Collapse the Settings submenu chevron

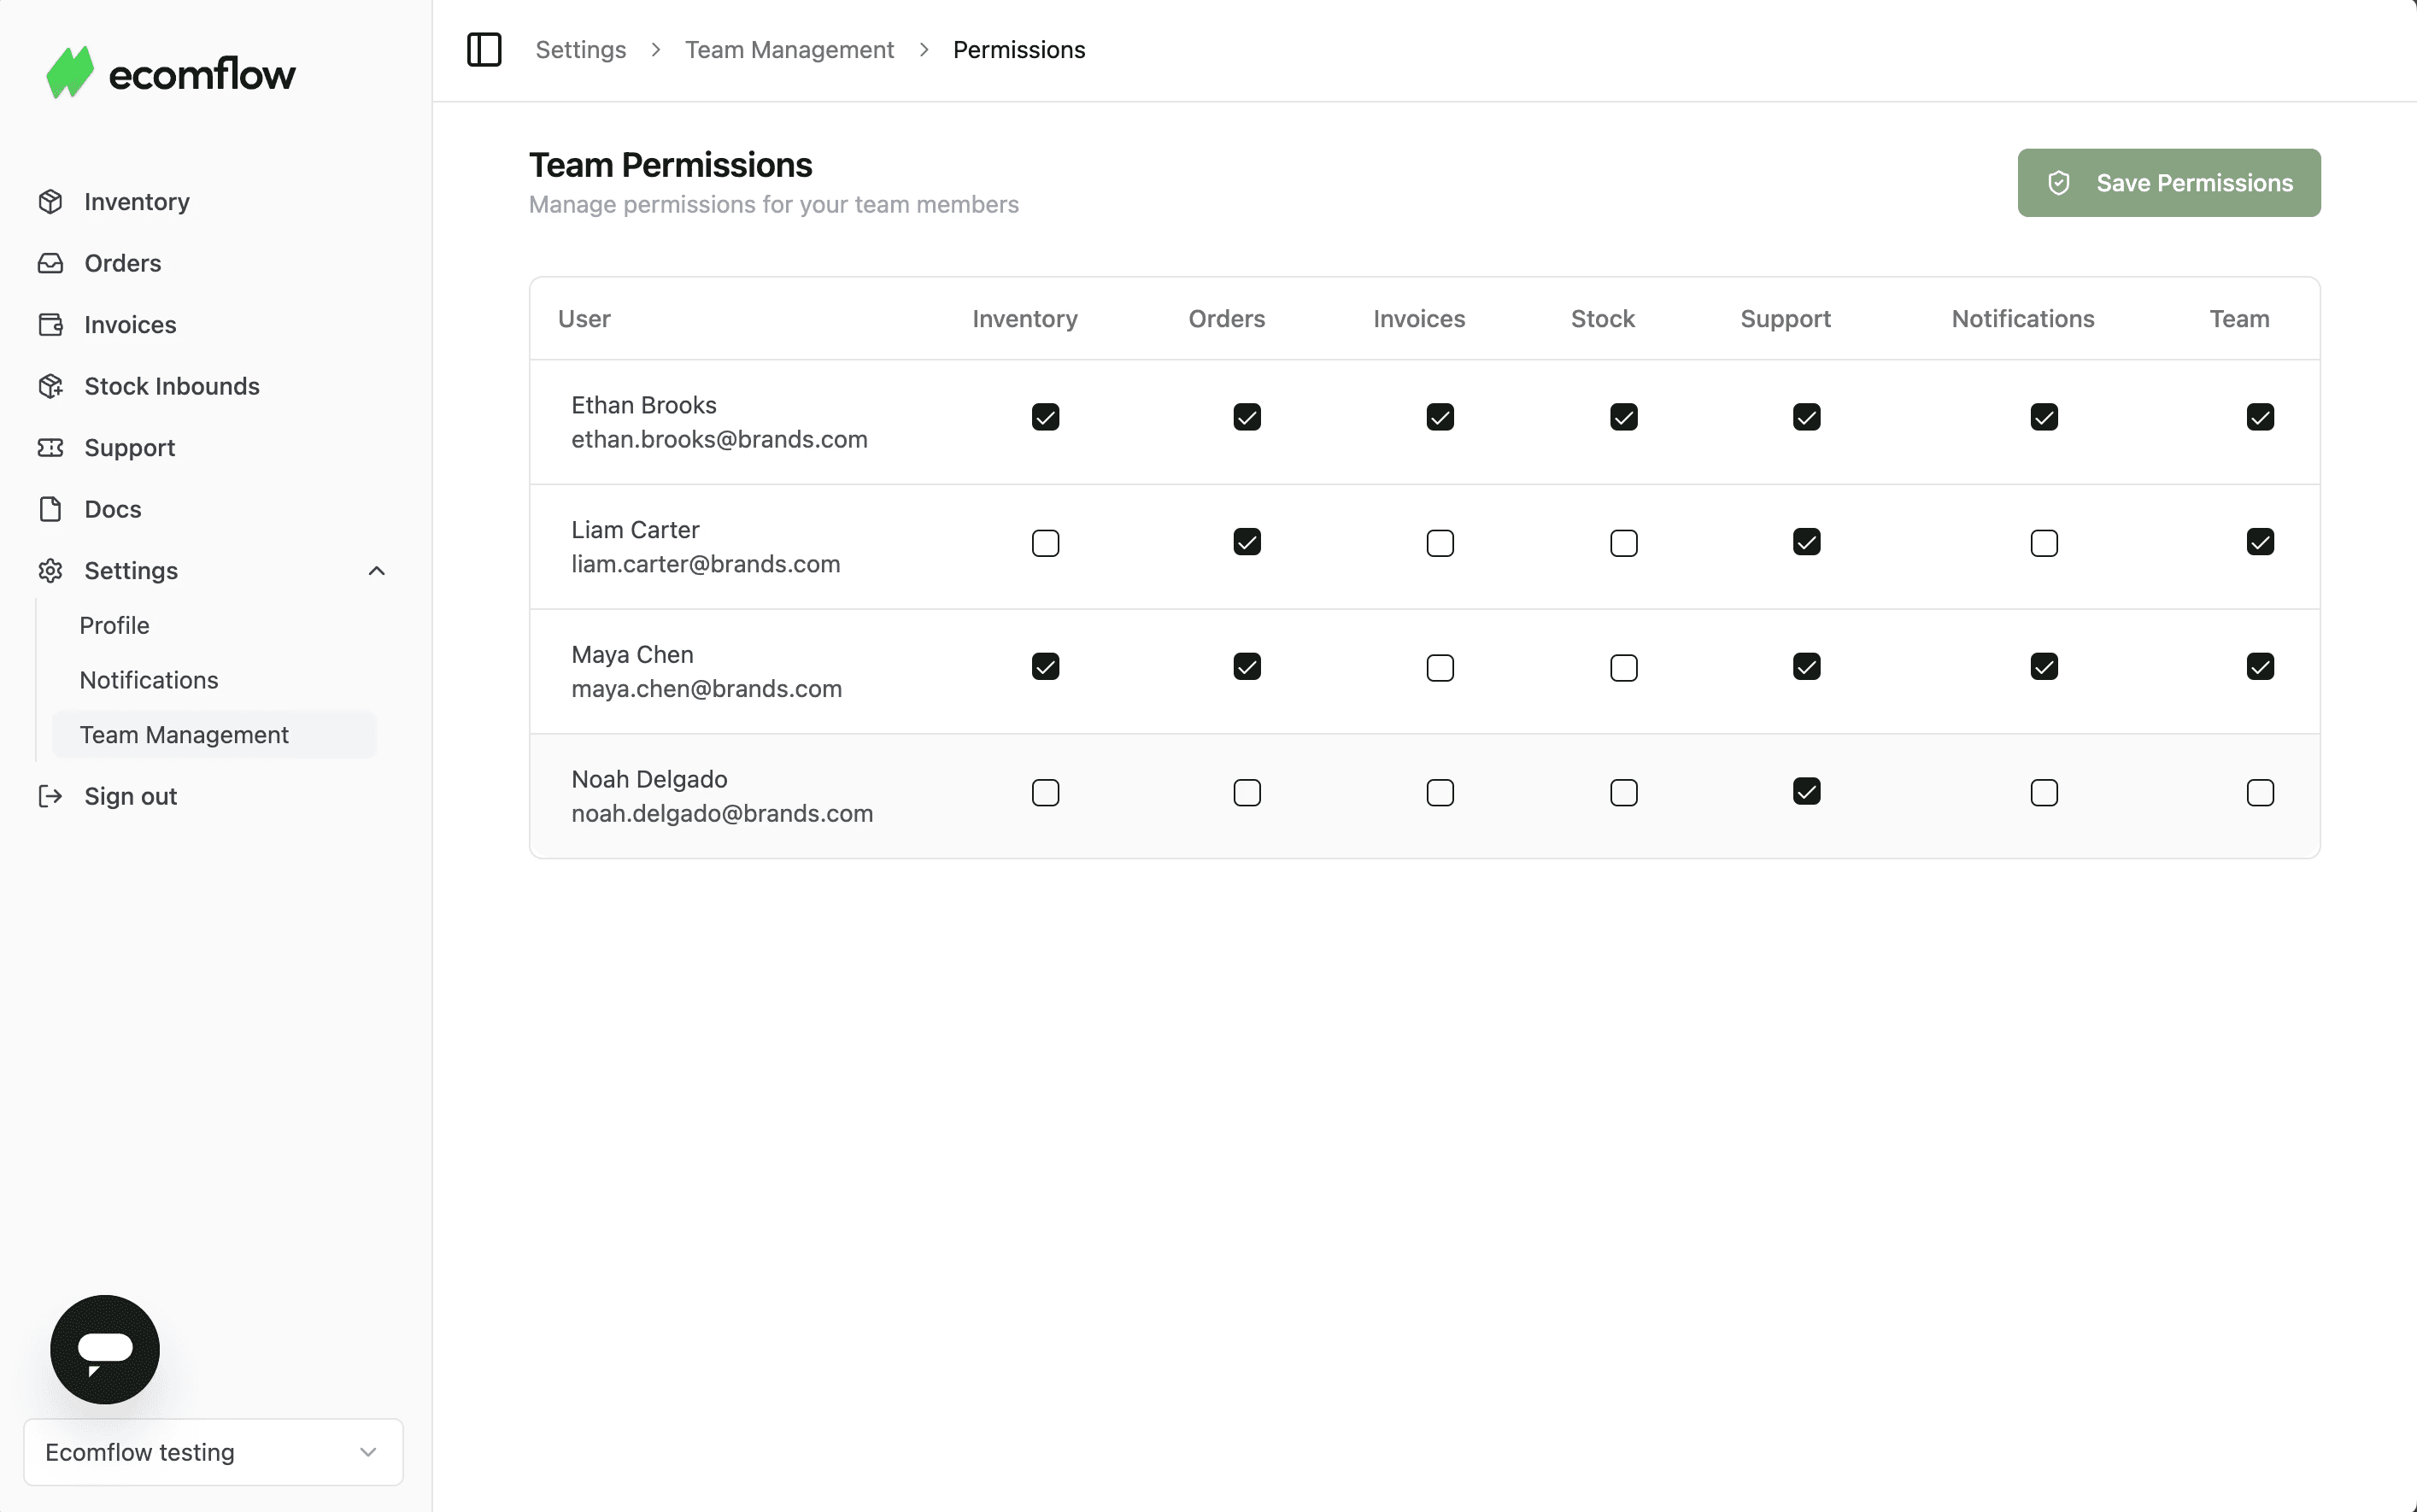pos(376,571)
